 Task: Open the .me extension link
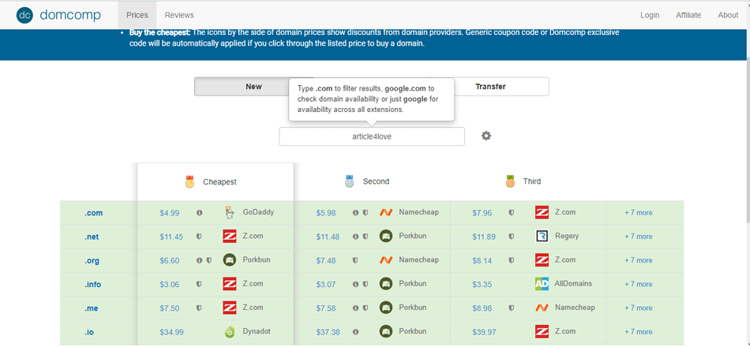91,309
